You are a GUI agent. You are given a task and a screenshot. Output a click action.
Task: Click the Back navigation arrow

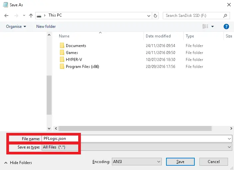click(x=6, y=16)
